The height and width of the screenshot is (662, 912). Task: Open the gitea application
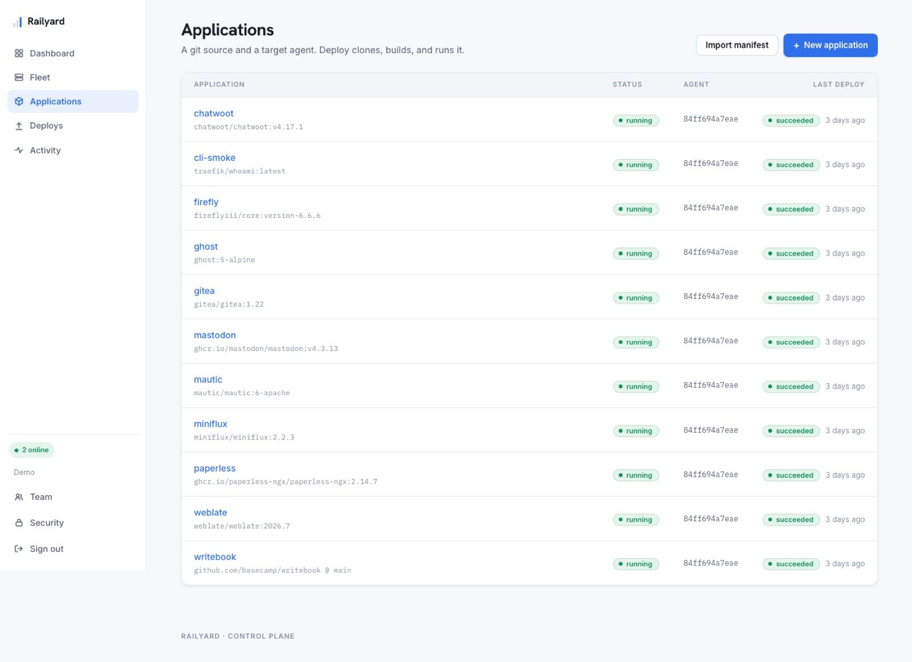point(204,291)
